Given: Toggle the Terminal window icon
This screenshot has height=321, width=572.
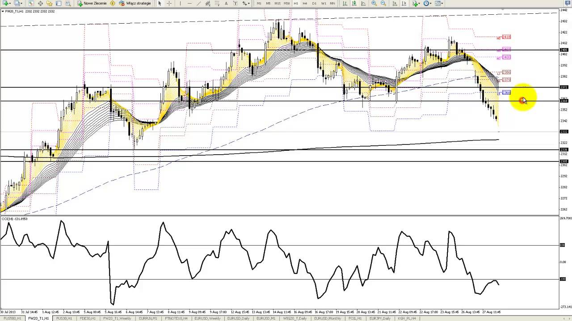Looking at the screenshot, I should 59,3.
